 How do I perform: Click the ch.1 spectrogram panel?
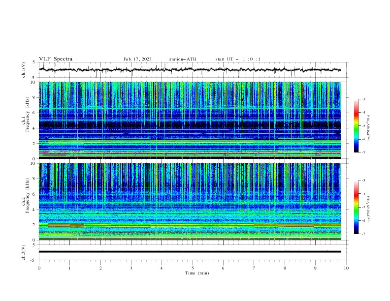[x=190, y=120]
